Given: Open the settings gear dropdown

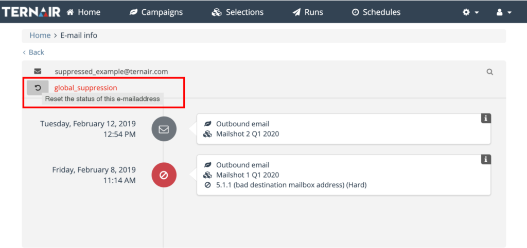Looking at the screenshot, I should 470,12.
